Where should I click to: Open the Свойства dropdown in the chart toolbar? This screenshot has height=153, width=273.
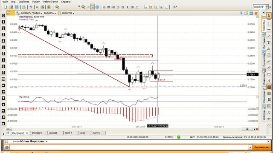coord(66,13)
